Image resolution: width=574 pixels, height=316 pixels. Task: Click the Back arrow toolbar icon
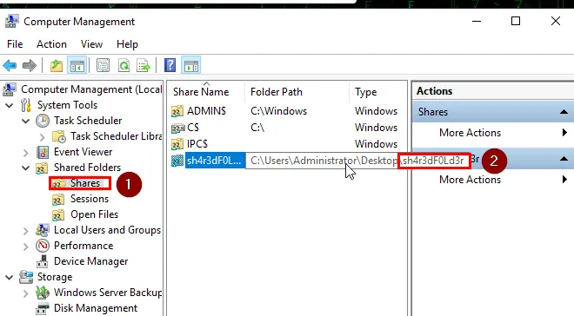10,66
